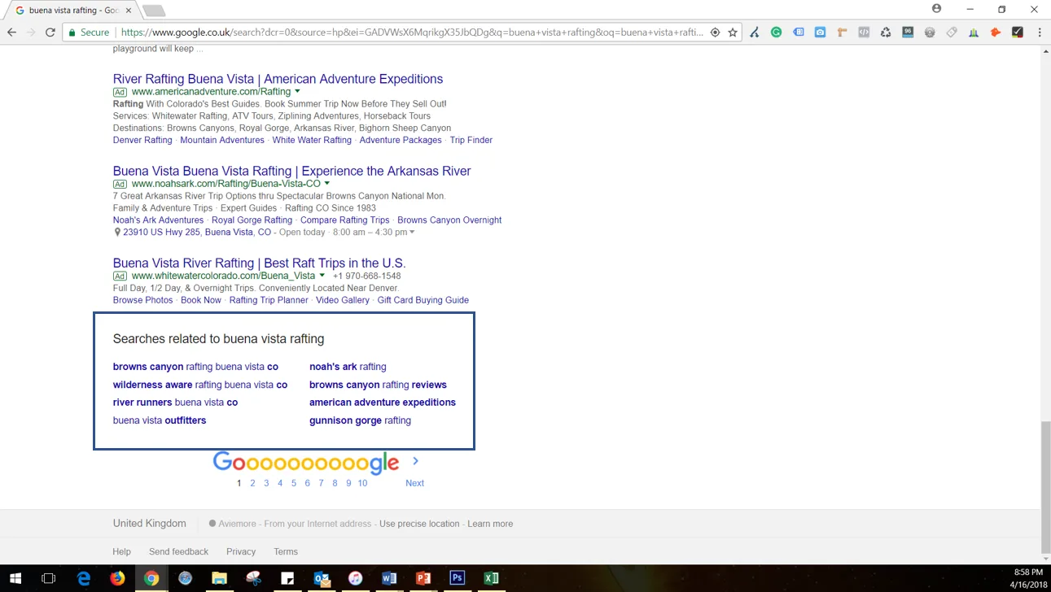Click the back navigation arrow
The width and height of the screenshot is (1051, 592).
pos(13,32)
